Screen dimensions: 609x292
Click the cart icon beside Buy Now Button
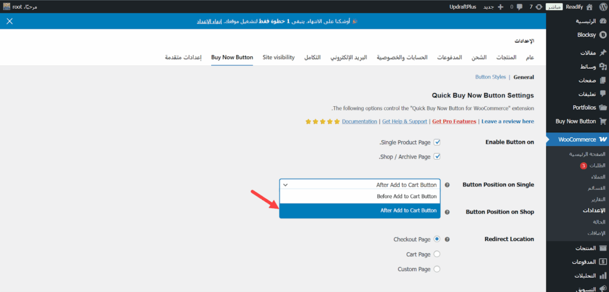point(603,121)
